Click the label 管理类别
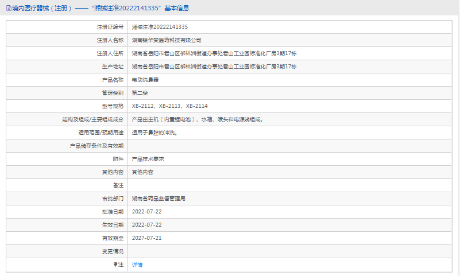Viewport: 460px width, 276px height. pos(113,93)
